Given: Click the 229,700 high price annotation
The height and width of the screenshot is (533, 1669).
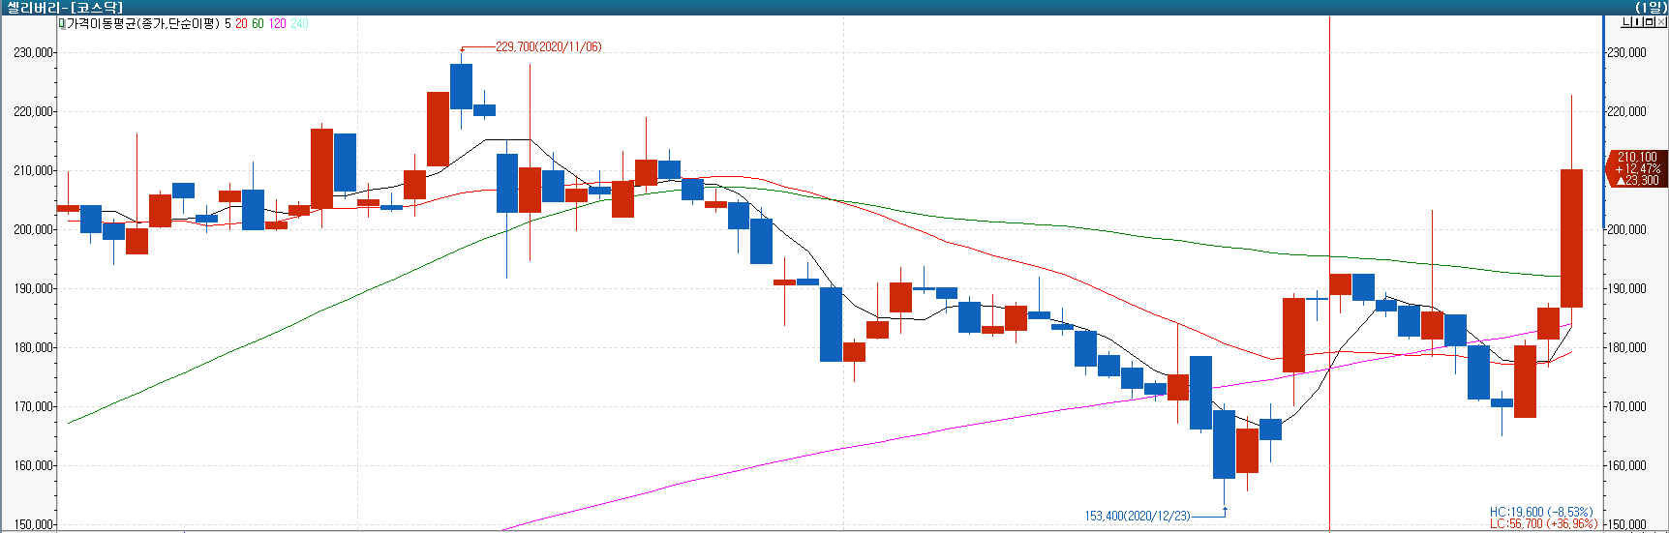Looking at the screenshot, I should point(548,46).
